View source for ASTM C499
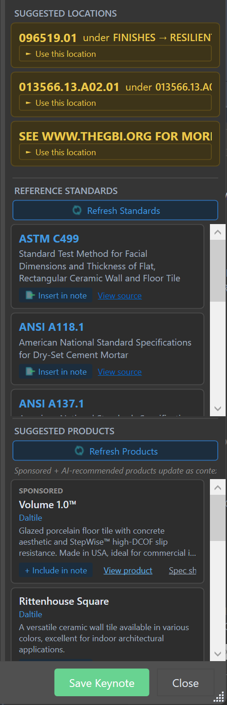 click(x=119, y=296)
